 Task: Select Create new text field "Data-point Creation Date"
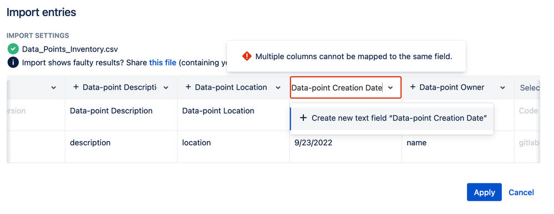point(392,118)
